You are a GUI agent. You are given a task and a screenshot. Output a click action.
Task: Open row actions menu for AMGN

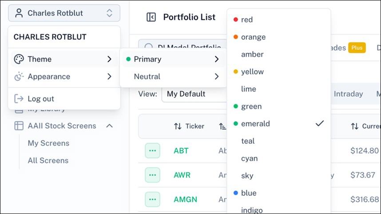pos(153,199)
